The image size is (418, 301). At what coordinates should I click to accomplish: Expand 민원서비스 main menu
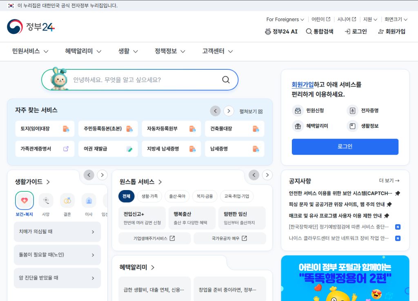(x=30, y=51)
